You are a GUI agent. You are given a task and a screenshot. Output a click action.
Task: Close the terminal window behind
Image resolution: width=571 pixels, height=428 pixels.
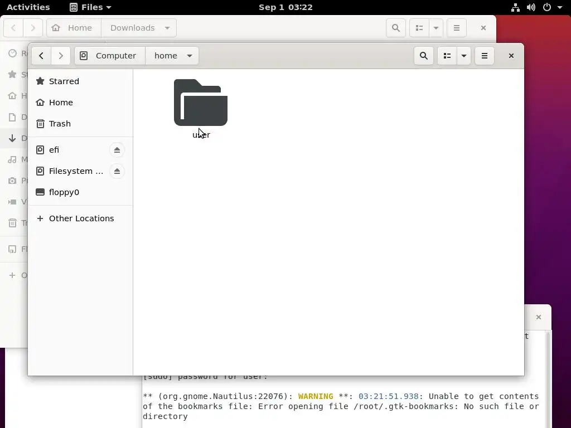(x=539, y=317)
